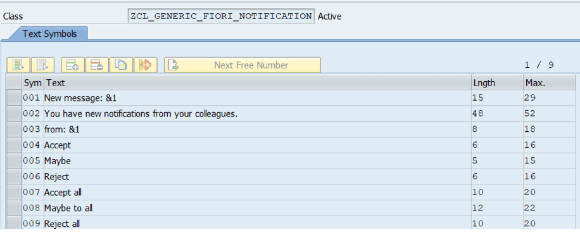The width and height of the screenshot is (580, 232).
Task: Click the text 'from: &1'
Action: (x=62, y=130)
